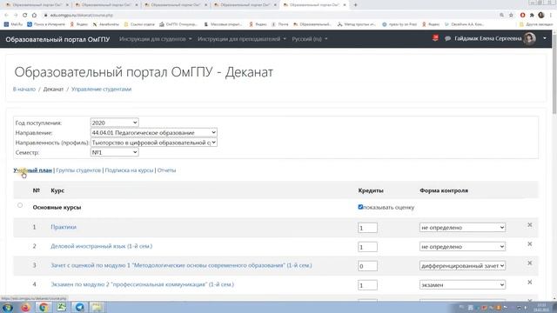
Task: Open Направление dropdown 44.04.01
Action: click(x=154, y=133)
